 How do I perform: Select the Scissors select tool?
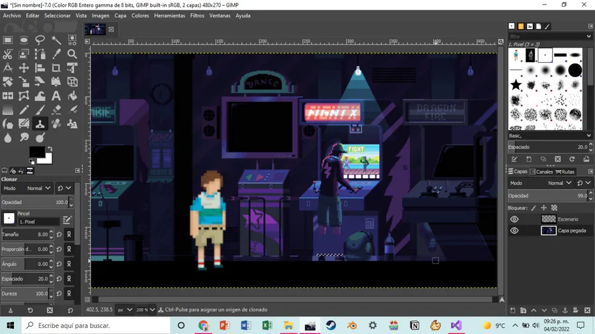(7, 54)
